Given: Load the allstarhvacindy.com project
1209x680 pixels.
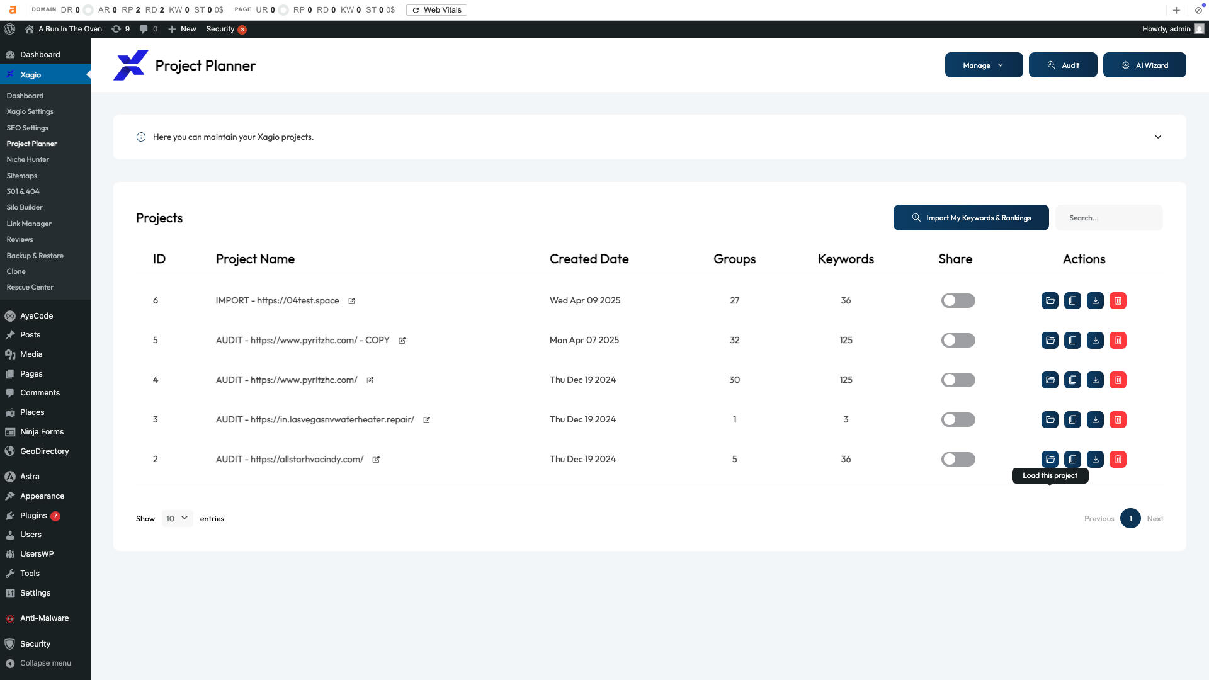Looking at the screenshot, I should click(1050, 460).
